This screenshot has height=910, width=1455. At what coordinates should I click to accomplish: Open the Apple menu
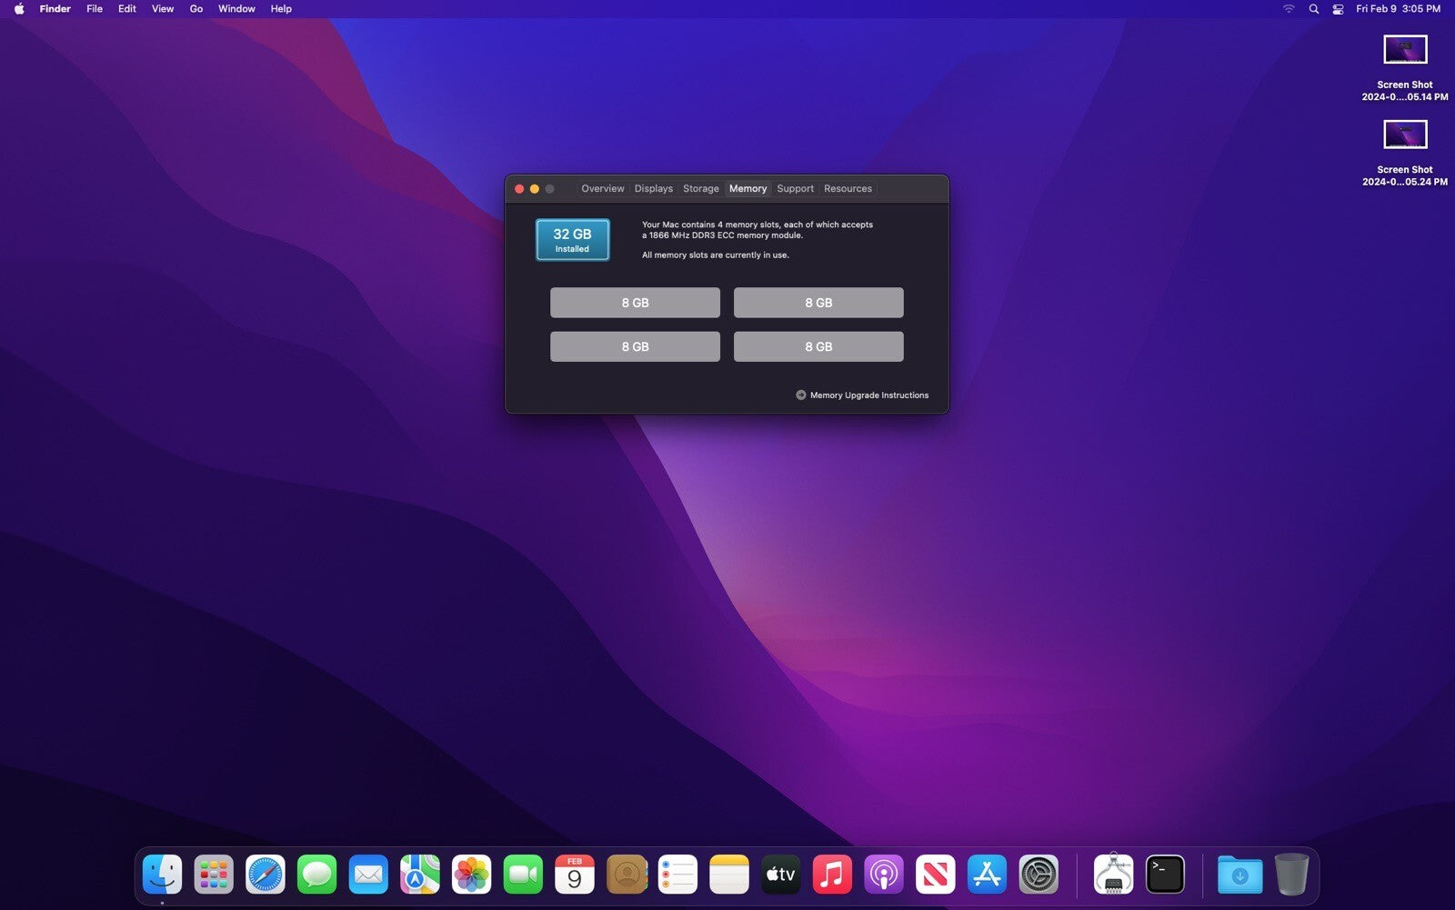click(19, 9)
